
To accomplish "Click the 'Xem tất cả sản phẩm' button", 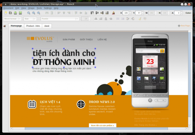I will pos(103,126).
